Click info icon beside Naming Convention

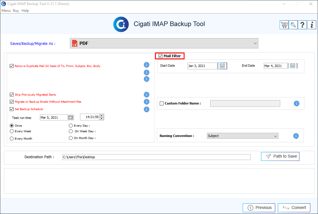tap(296, 136)
